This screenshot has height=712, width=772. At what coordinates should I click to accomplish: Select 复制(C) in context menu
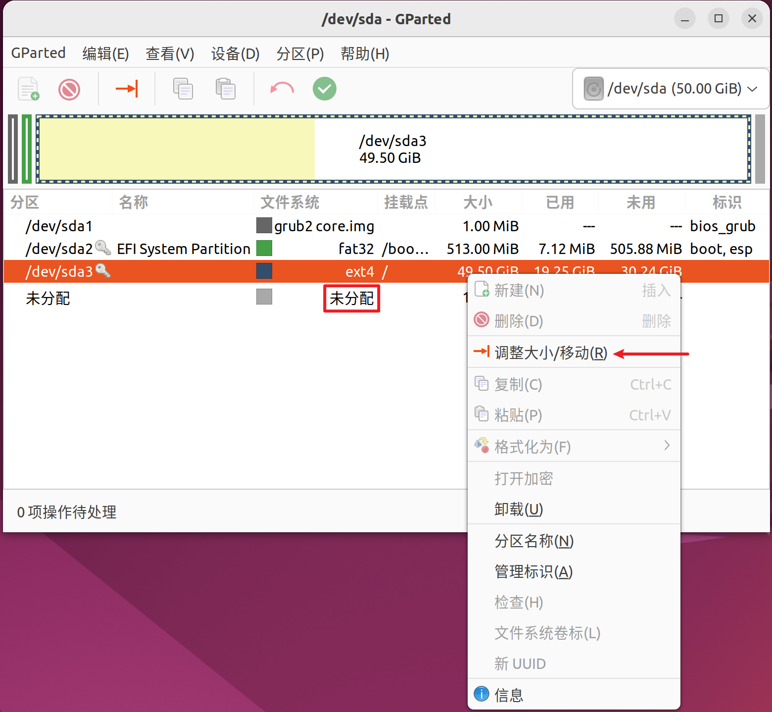click(x=574, y=384)
